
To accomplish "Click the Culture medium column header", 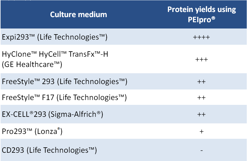I will (x=79, y=15).
